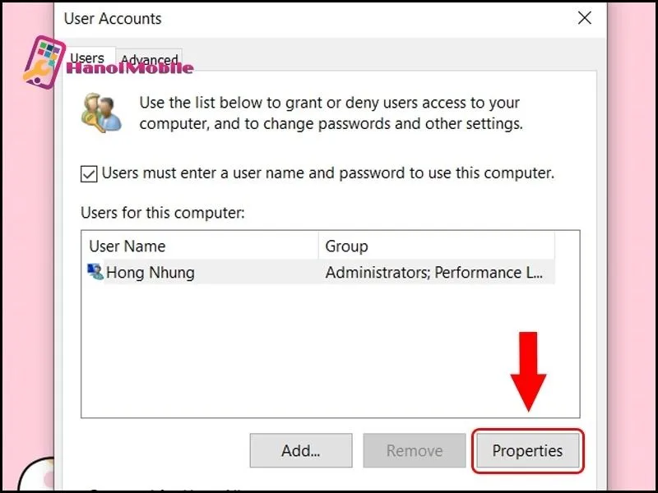The width and height of the screenshot is (658, 493).
Task: Toggle the 'Users must enter a user name' checkbox
Action: (x=89, y=174)
